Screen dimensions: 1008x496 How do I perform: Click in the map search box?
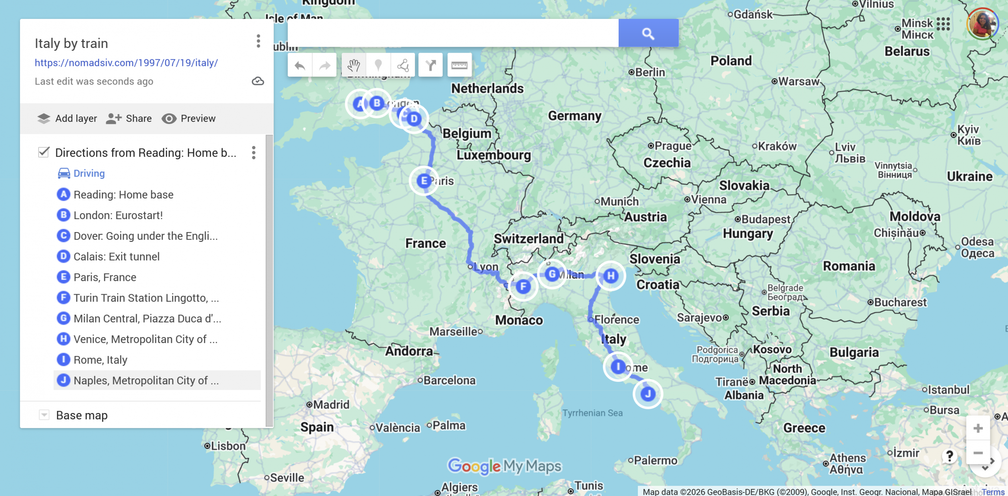(x=453, y=33)
